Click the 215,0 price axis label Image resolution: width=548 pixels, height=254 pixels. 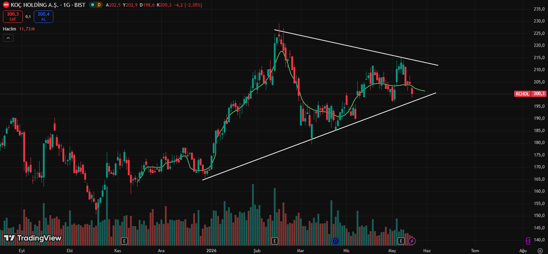click(539, 57)
